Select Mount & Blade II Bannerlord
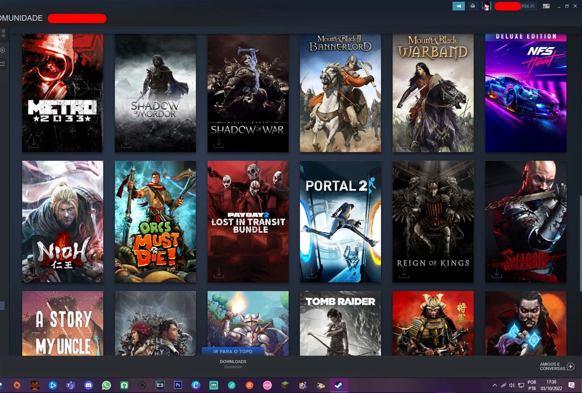The height and width of the screenshot is (393, 582). [x=340, y=93]
